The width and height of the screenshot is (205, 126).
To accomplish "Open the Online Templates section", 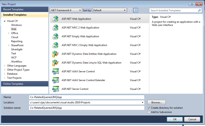I will click(25, 84).
